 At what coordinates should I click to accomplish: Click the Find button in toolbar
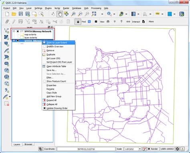coord(84,22)
